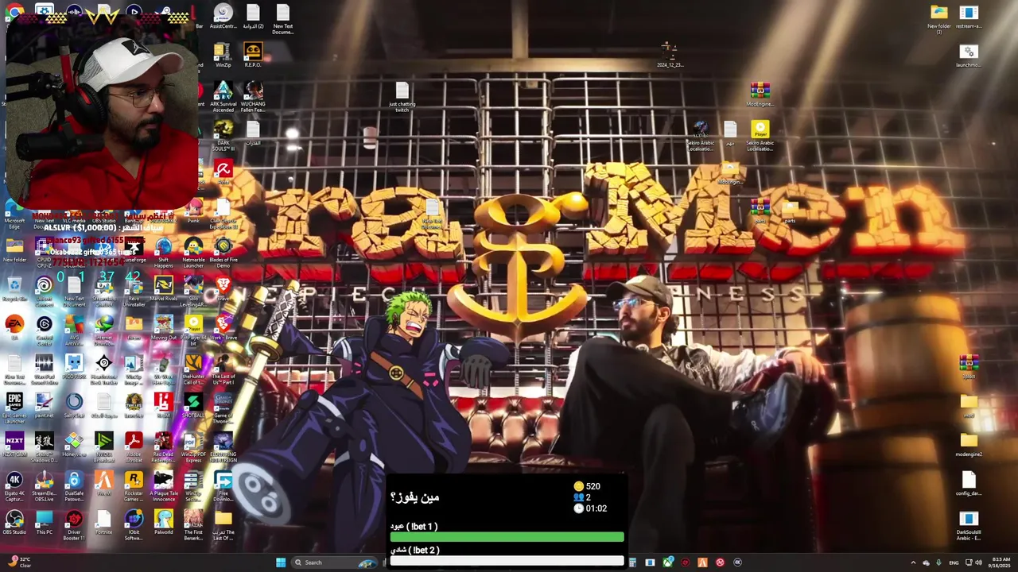Launch the EA app shortcut
Viewport: 1018px width, 572px height.
point(14,327)
